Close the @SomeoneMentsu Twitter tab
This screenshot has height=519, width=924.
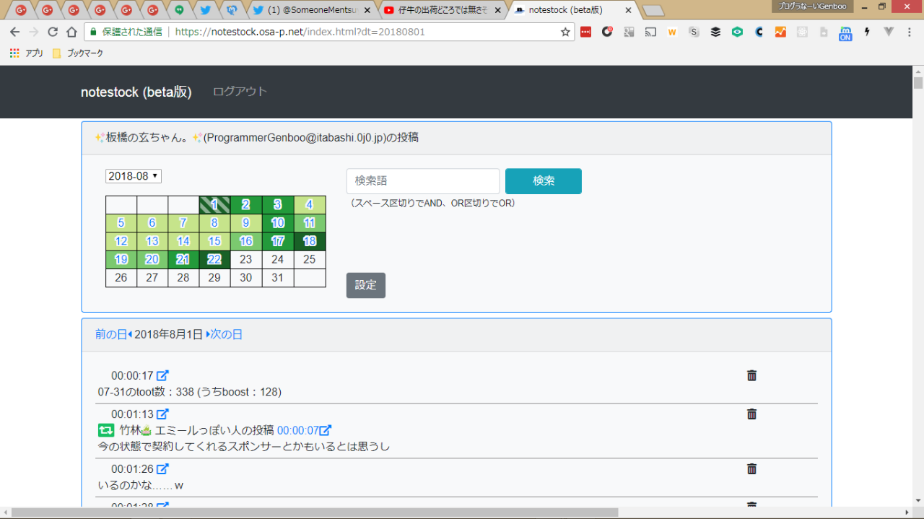367,11
